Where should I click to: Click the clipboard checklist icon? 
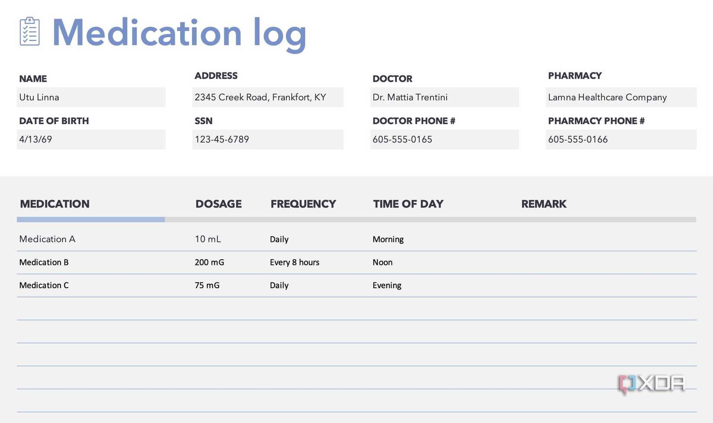click(29, 31)
